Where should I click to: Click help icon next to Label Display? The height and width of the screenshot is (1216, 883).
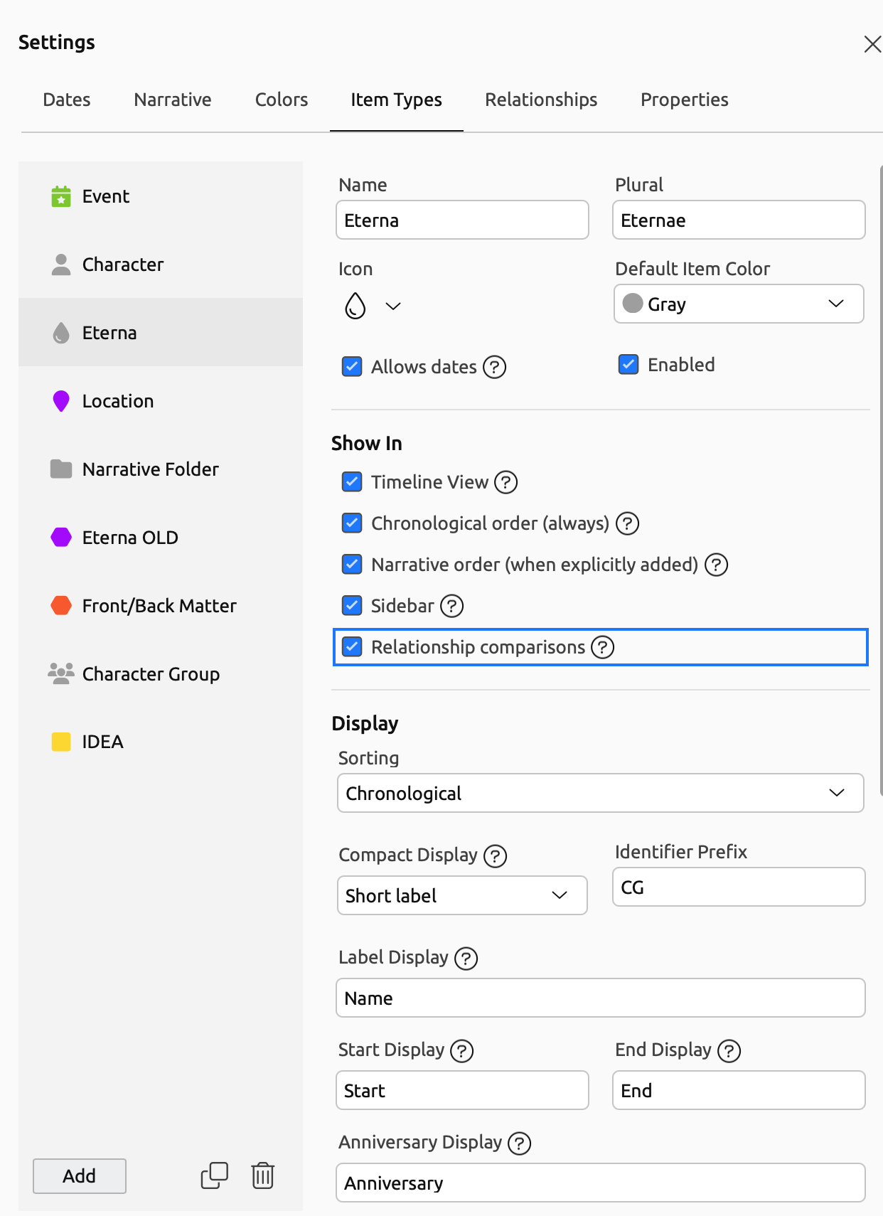pos(466,958)
